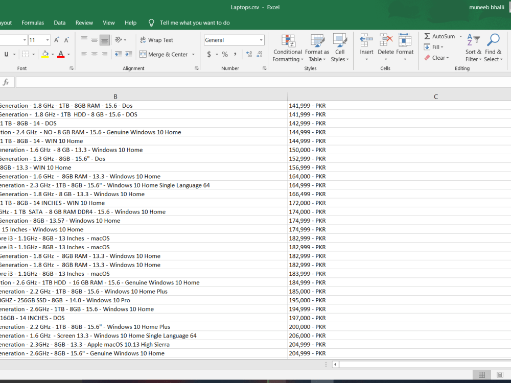Open the text Orientation tool

119,40
